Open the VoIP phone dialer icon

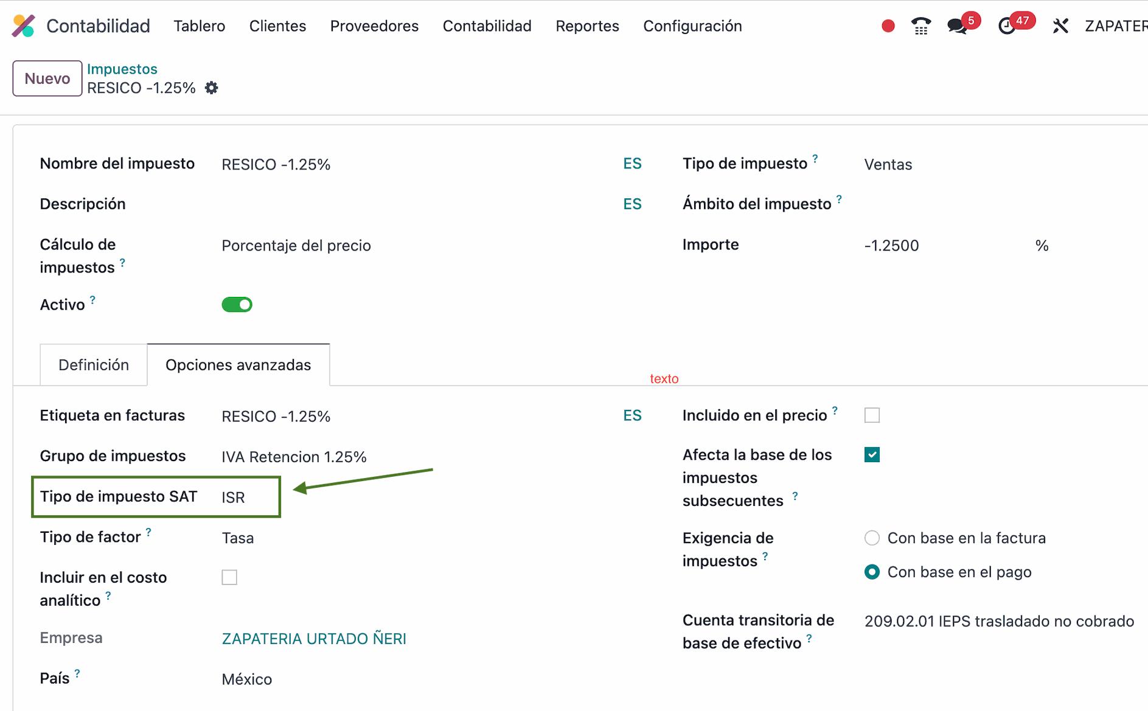click(x=921, y=26)
